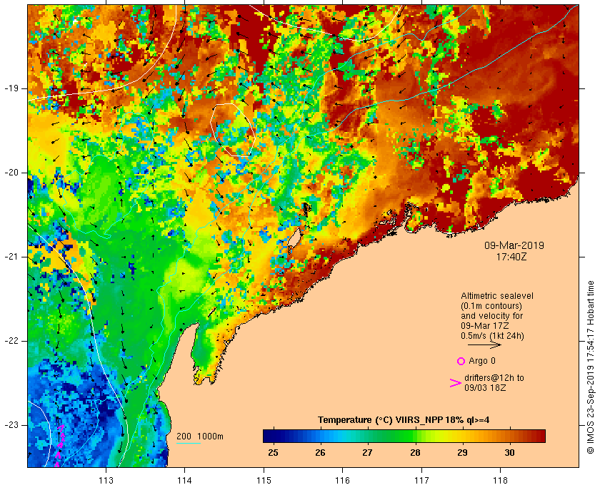The width and height of the screenshot is (600, 485).
Task: Click the temperature colorbar near 30
Action: click(510, 436)
